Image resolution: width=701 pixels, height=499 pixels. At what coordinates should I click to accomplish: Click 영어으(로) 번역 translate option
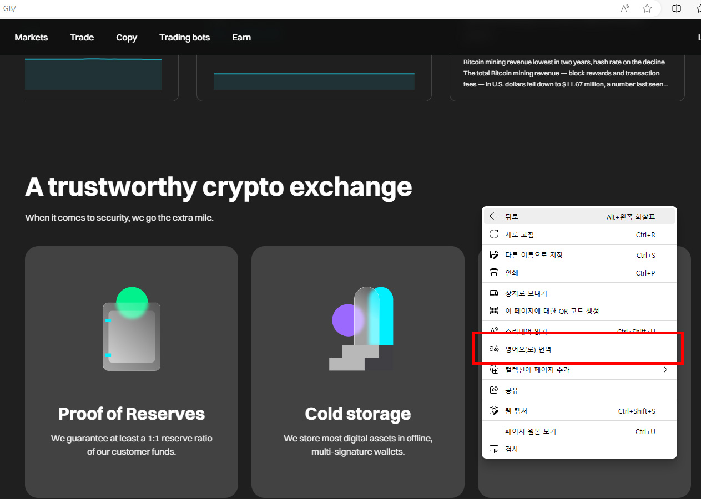pyautogui.click(x=579, y=349)
